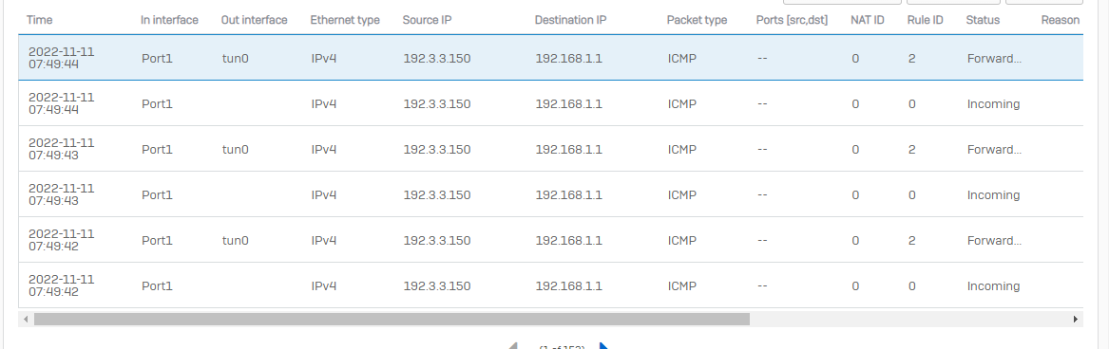Click the Status column header
1109x349 pixels.
pyautogui.click(x=984, y=20)
